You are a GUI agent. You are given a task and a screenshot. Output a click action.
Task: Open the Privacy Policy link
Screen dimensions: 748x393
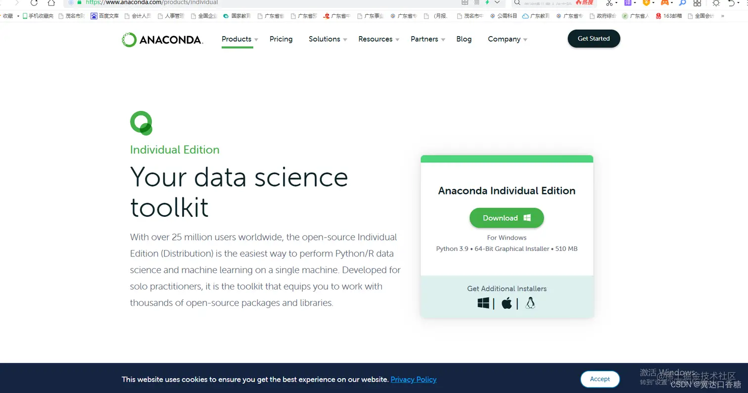click(x=414, y=380)
